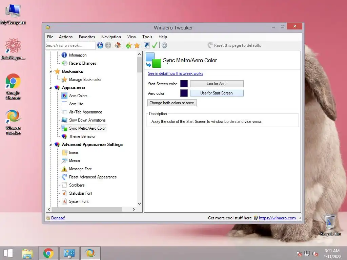347x260 pixels.
Task: Click the muted volume tray icon
Action: 315,254
